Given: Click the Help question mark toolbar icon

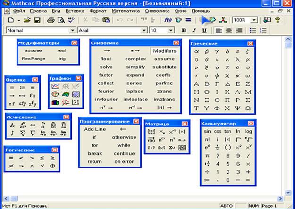Looking at the screenshot, I should click(x=277, y=20).
